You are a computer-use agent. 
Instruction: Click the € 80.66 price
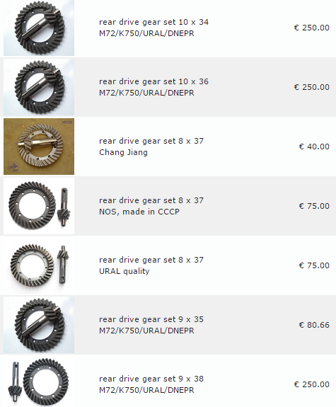[x=314, y=325]
